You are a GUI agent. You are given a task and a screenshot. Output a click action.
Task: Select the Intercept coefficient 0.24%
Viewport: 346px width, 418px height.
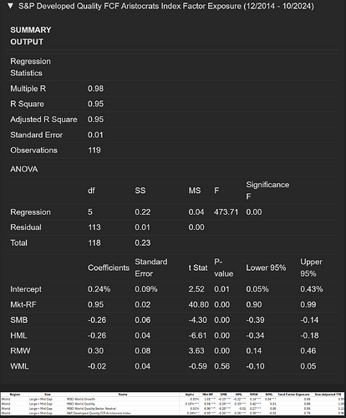[x=99, y=289]
